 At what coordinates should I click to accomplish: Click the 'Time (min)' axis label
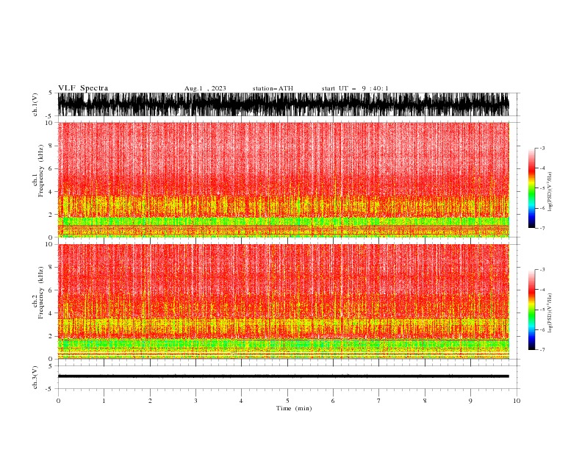click(294, 408)
